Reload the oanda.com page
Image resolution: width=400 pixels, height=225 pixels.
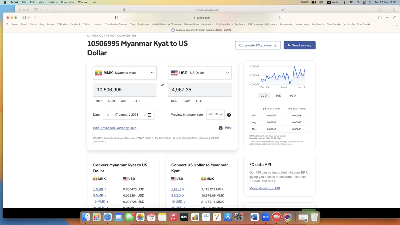pyautogui.click(x=279, y=17)
